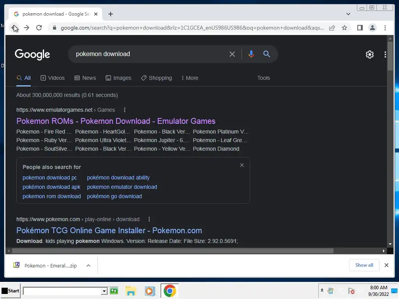The image size is (399, 299).
Task: Open the tab search chevron
Action: 348,14
